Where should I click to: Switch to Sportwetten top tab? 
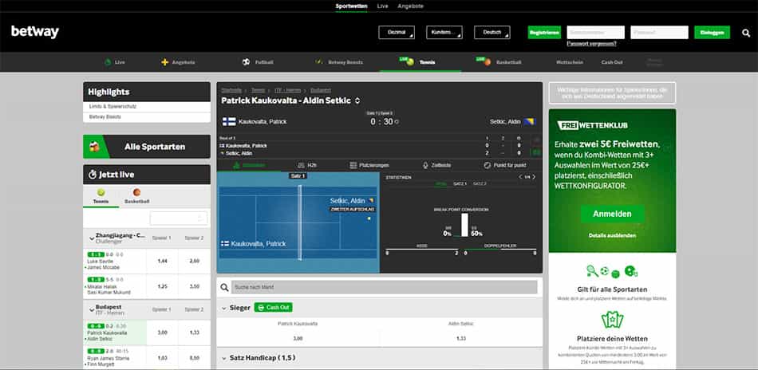tap(351, 6)
